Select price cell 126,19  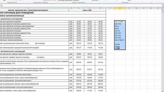[x=100, y=43]
